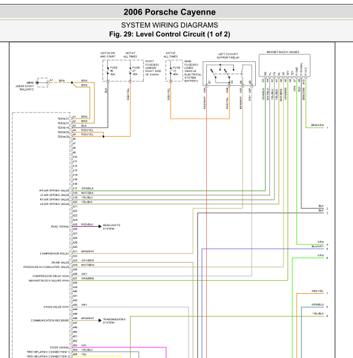Click the 'YEL/BLK' label at off-page connector 9

[318, 313]
